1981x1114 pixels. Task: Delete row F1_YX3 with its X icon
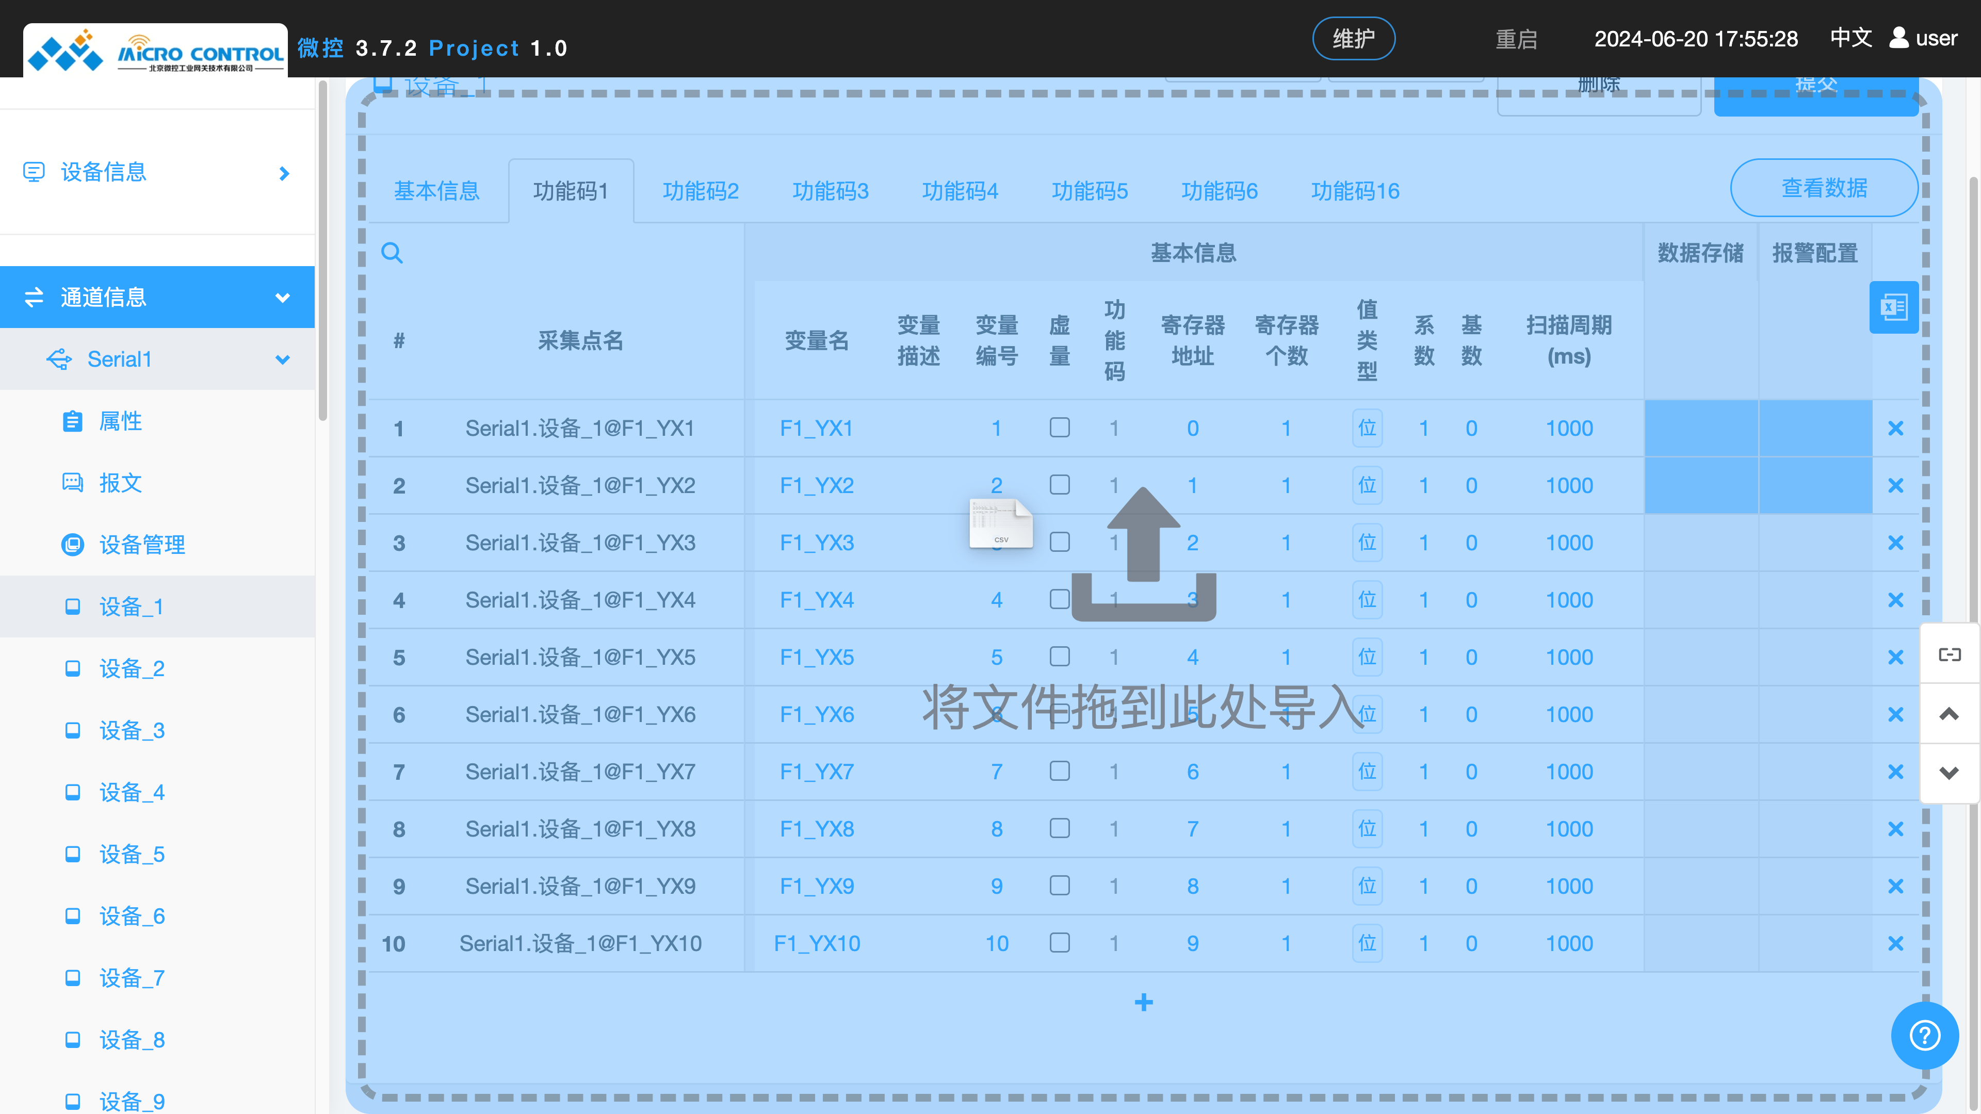click(1896, 542)
